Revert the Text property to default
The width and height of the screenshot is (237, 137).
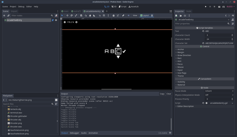[x=203, y=31]
